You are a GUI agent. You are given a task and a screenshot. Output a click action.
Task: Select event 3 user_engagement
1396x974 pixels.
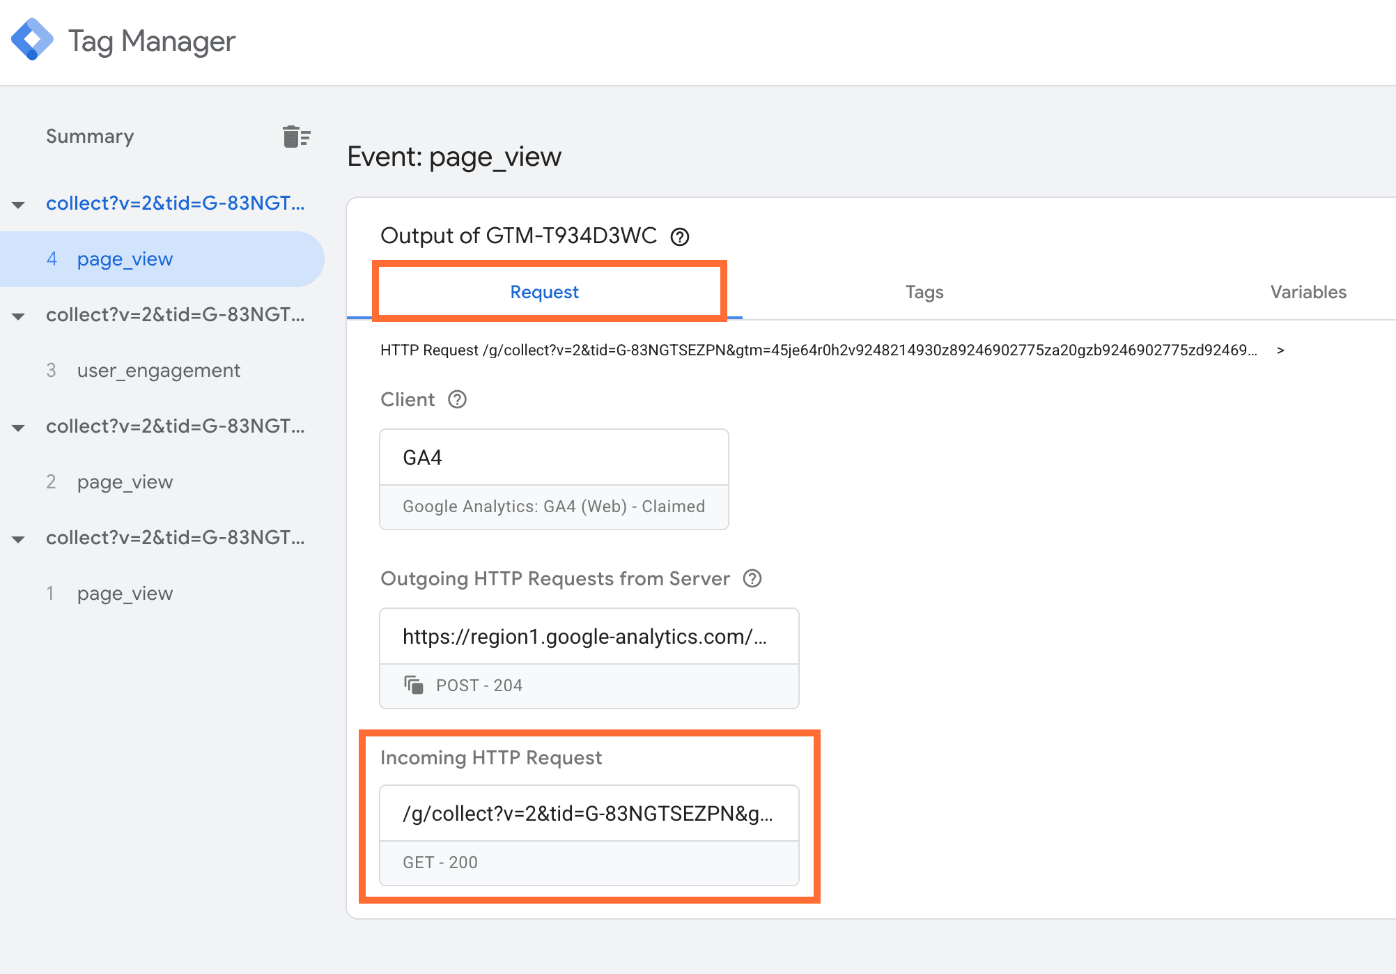pyautogui.click(x=158, y=371)
